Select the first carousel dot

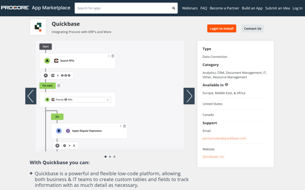point(105,157)
